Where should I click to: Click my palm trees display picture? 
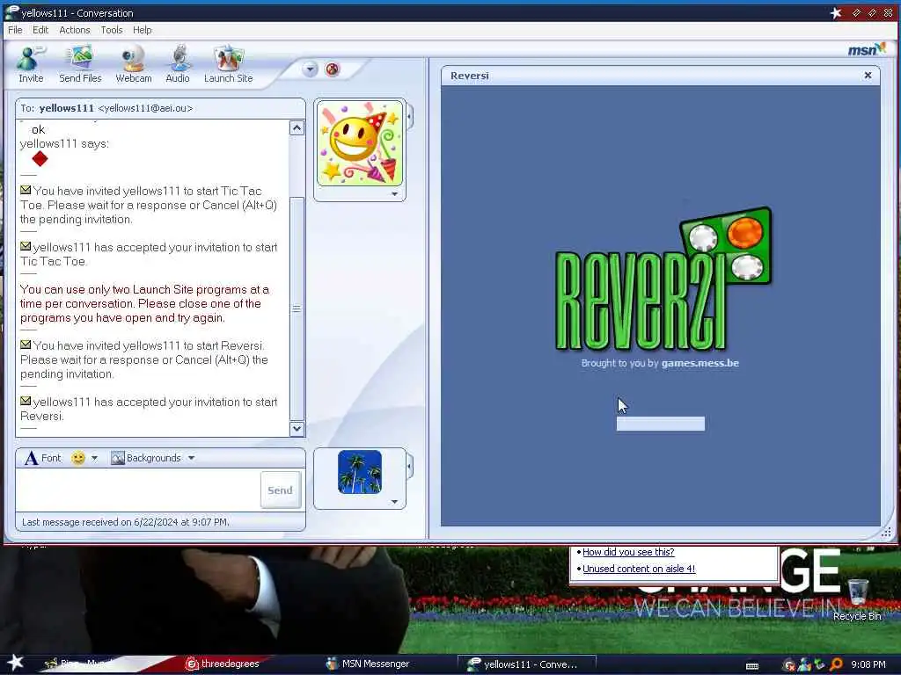[x=360, y=472]
